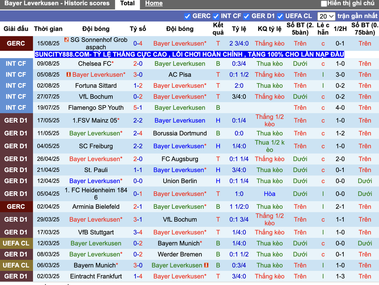Toggle the INT CF filter checkbox
Screen dimensions: 379x285
(x=216, y=16)
